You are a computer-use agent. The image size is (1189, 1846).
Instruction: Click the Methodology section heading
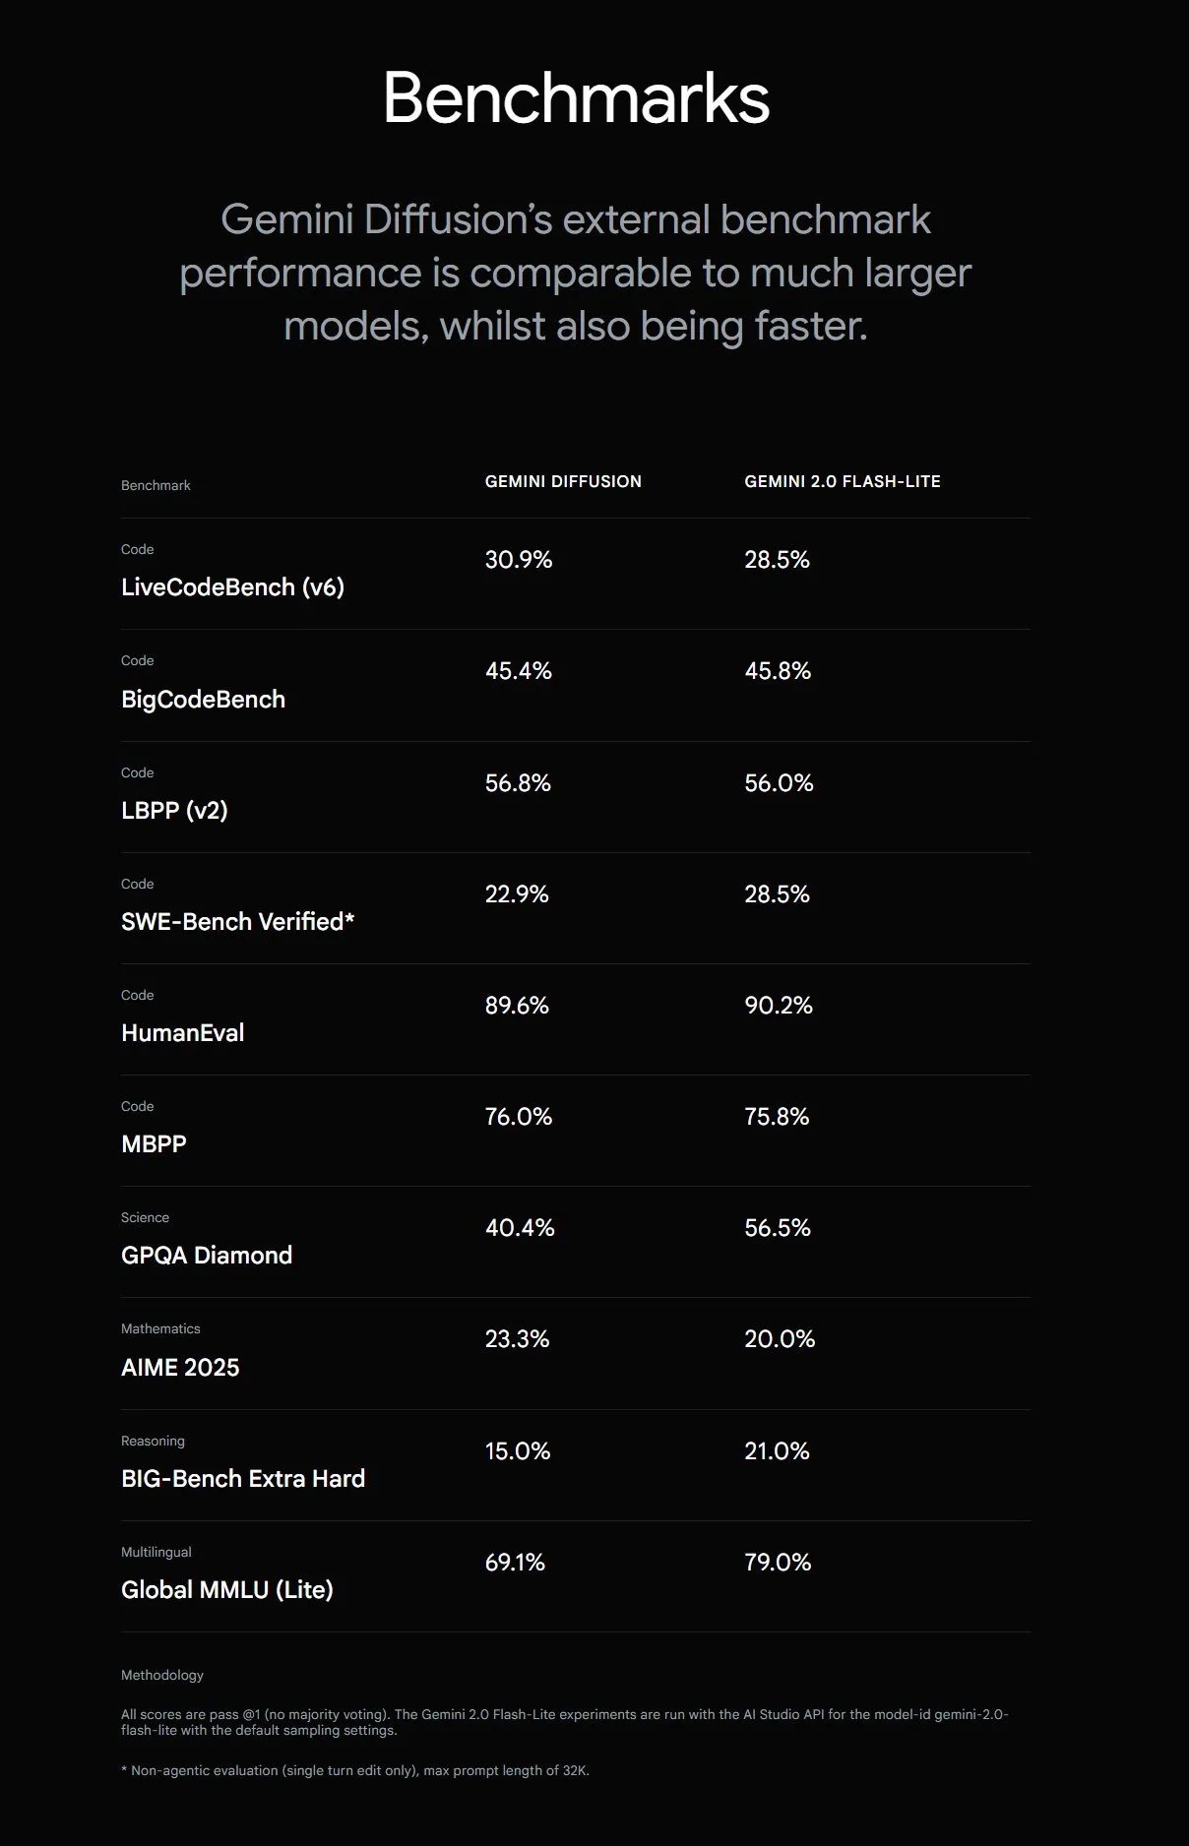click(x=162, y=1675)
